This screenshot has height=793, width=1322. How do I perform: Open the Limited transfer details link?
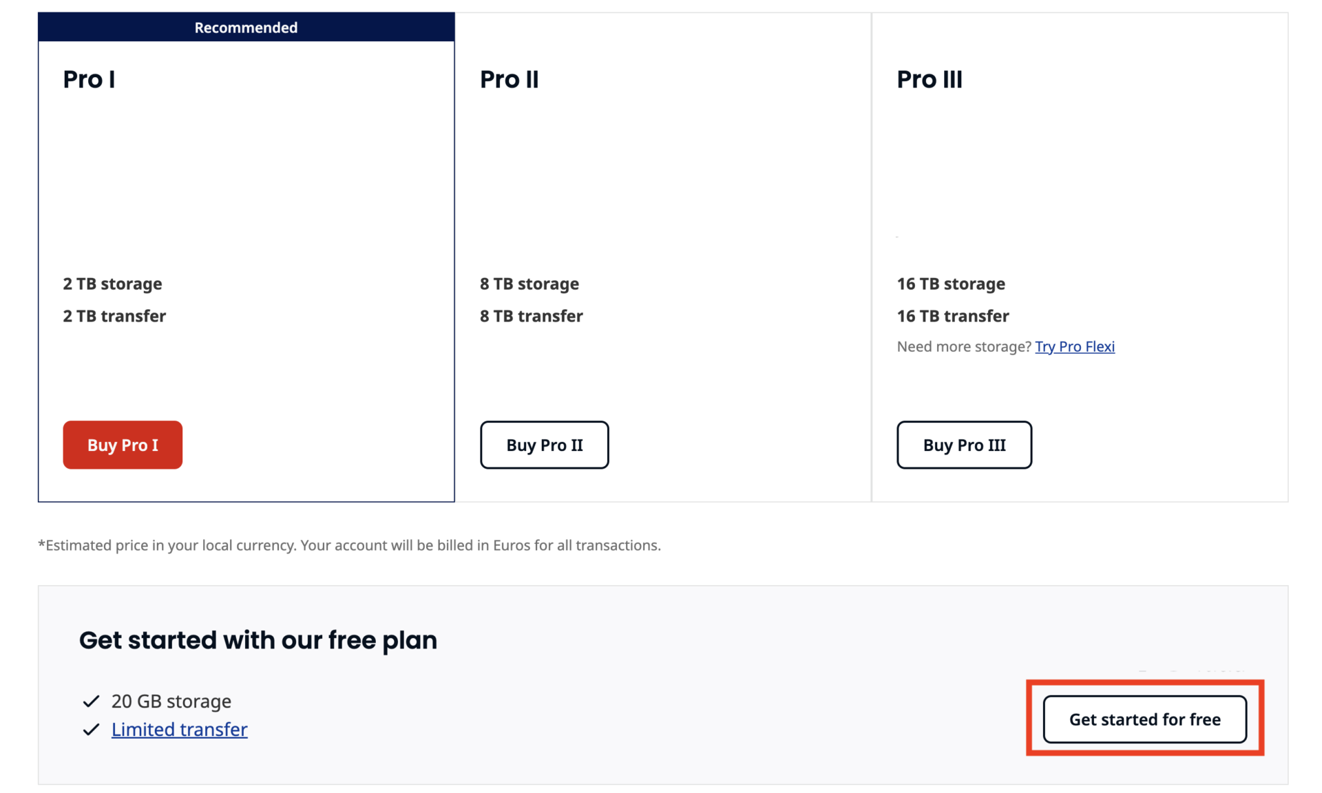click(x=179, y=729)
